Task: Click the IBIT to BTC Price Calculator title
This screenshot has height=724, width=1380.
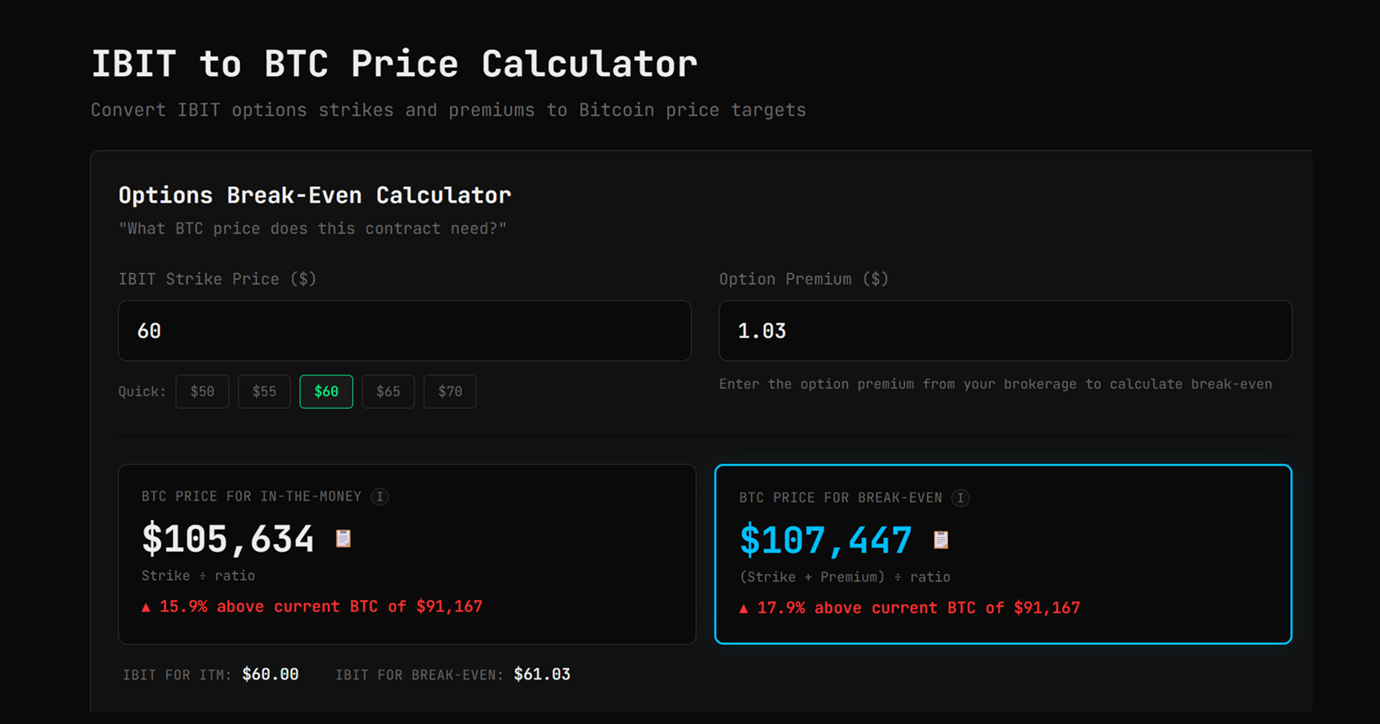Action: point(394,63)
